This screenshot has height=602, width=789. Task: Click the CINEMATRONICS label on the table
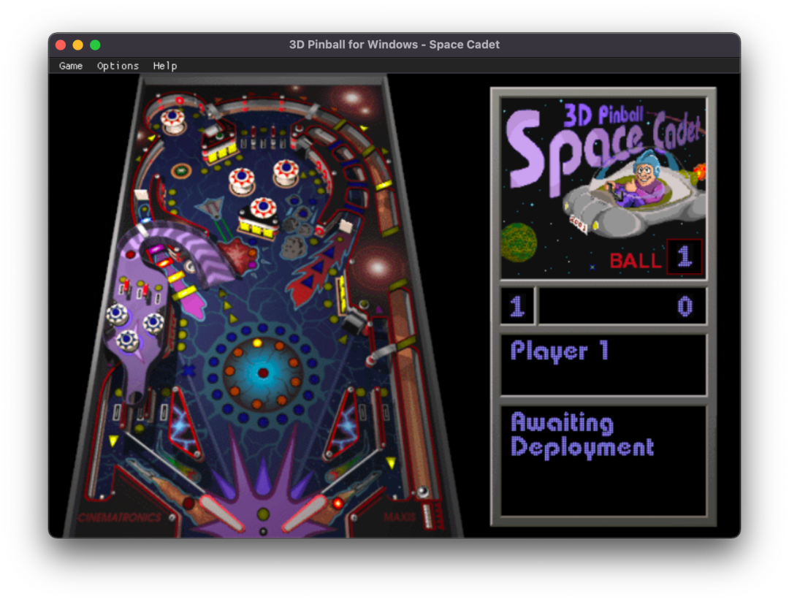coord(119,518)
